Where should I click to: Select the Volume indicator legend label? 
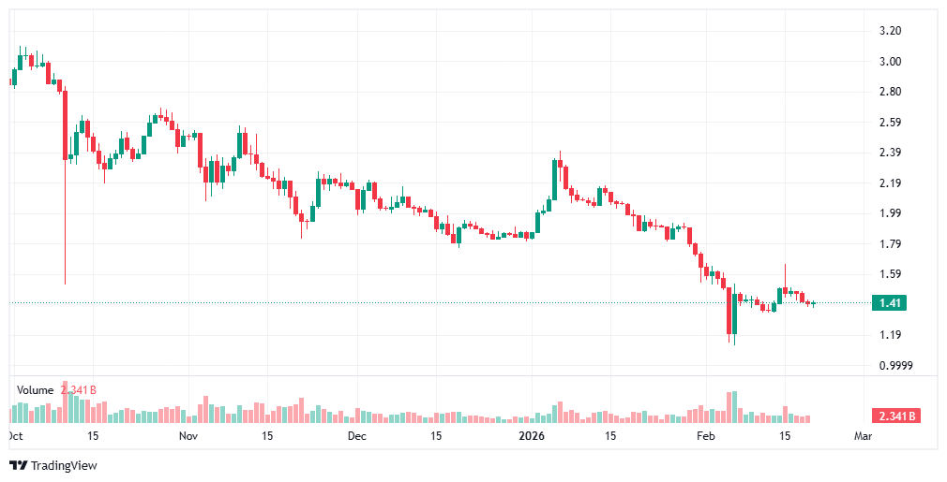click(35, 389)
